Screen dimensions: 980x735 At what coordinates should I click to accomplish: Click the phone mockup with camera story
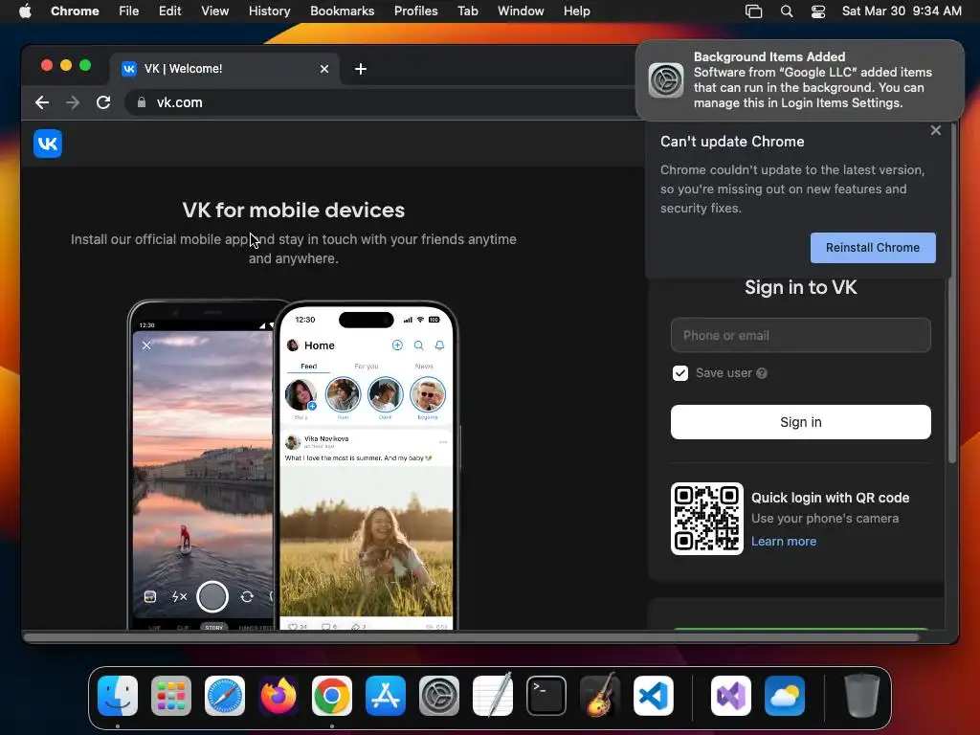(201, 466)
